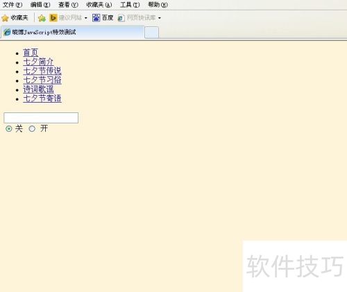Select the 开 radio button
The height and width of the screenshot is (292, 347).
32,128
